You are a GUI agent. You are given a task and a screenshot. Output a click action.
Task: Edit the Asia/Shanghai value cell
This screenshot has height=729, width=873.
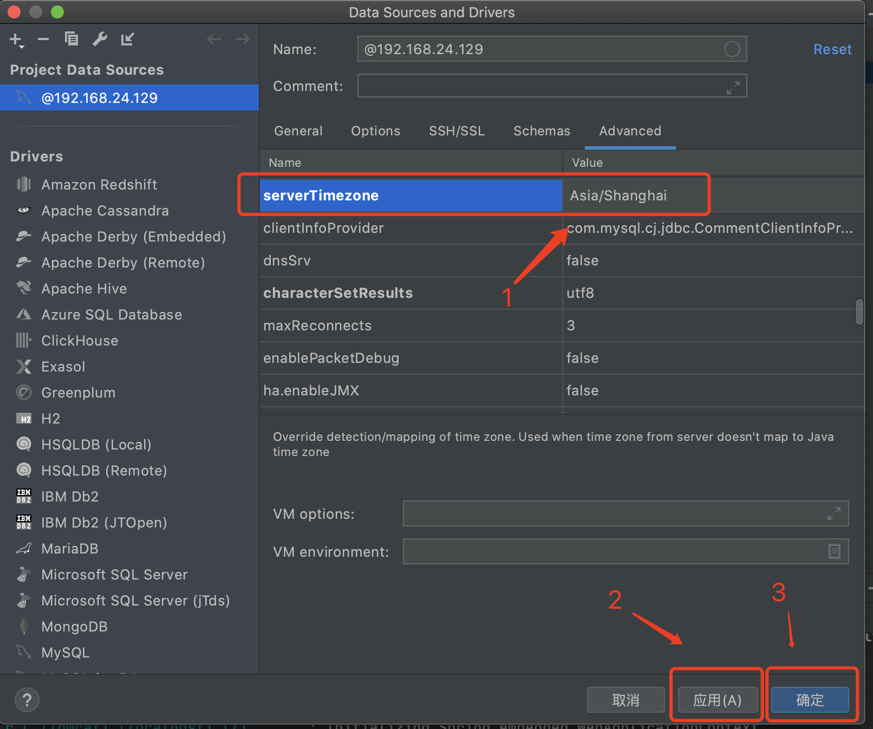713,196
